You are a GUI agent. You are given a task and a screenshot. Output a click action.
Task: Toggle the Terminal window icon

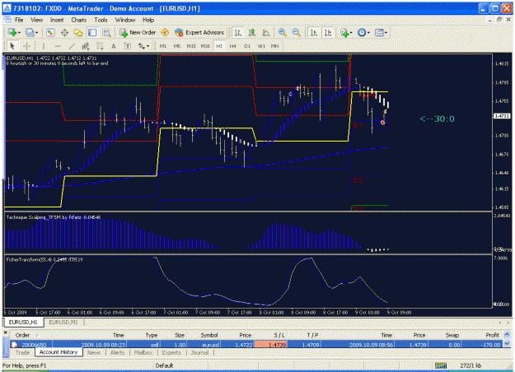pos(92,32)
